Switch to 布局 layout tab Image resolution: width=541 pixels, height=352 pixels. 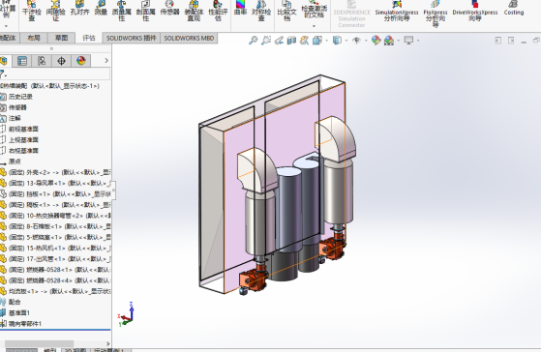pos(34,38)
